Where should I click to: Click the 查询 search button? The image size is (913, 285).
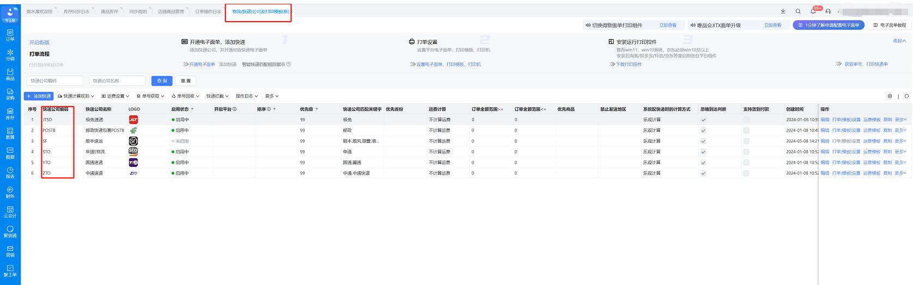162,80
